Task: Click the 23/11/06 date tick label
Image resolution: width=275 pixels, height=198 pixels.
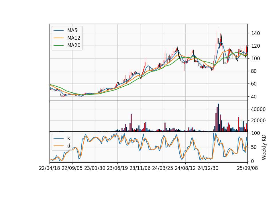Action: 140,168
